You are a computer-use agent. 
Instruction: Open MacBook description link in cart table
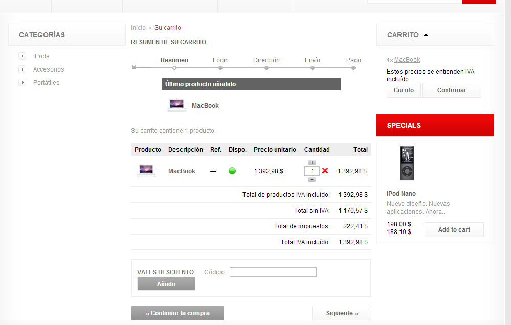(x=182, y=171)
